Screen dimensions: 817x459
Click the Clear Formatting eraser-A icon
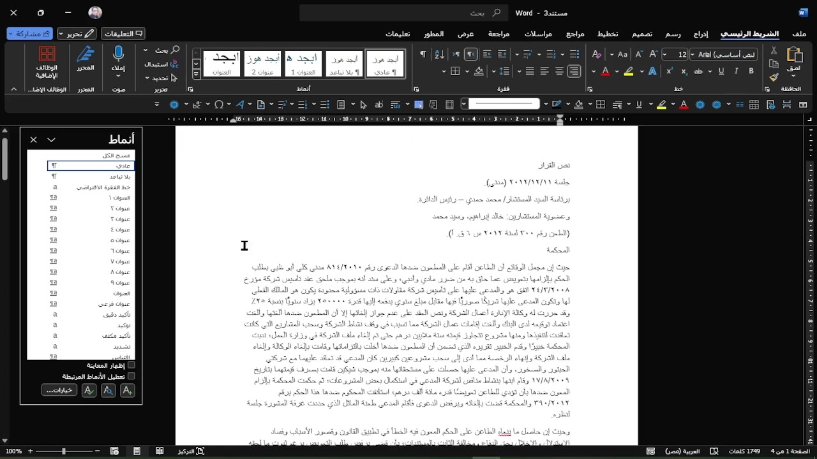[597, 55]
